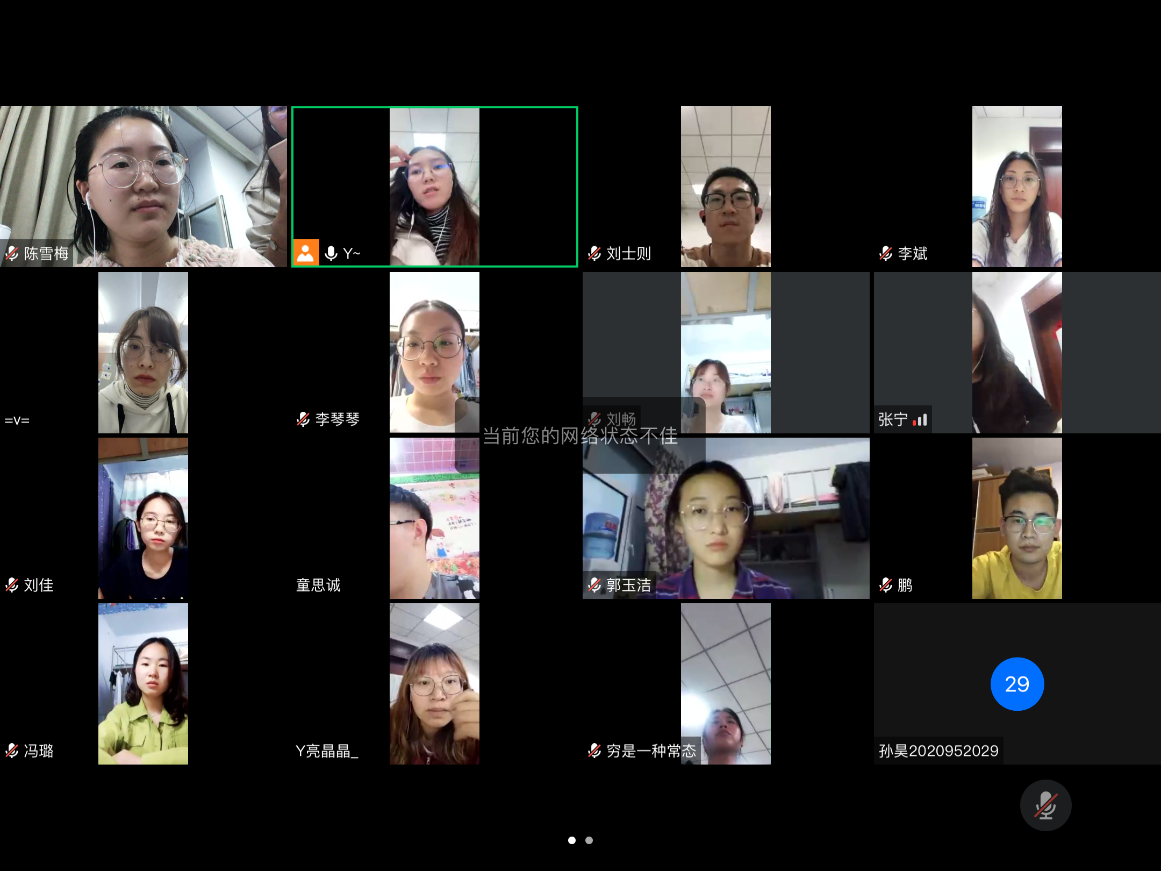Click muted mic icon beside 李斌
The height and width of the screenshot is (871, 1161).
point(886,253)
